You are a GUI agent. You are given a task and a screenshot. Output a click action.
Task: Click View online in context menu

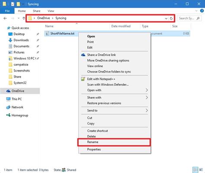(115, 66)
